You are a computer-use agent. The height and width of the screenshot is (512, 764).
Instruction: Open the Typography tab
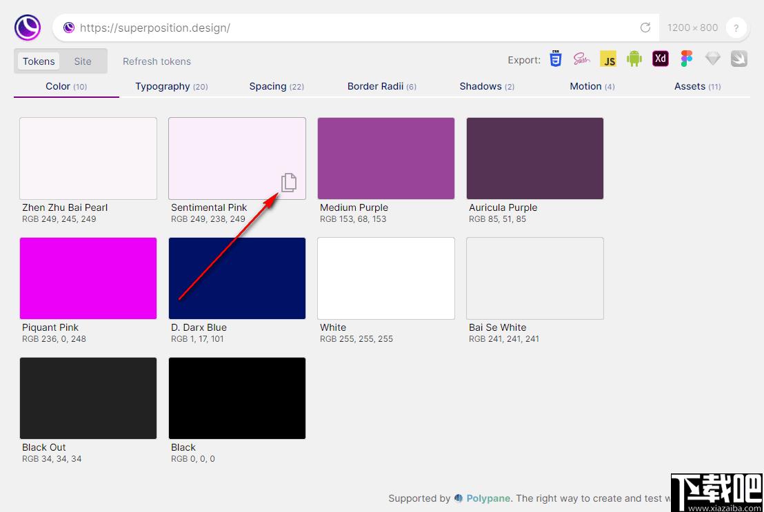(x=172, y=86)
